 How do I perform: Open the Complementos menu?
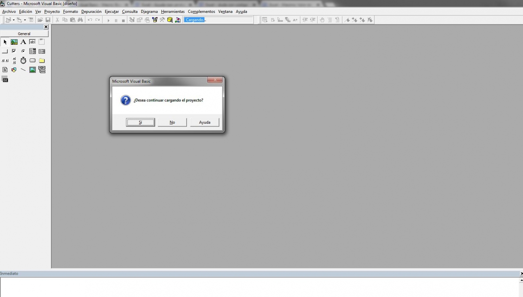[202, 12]
